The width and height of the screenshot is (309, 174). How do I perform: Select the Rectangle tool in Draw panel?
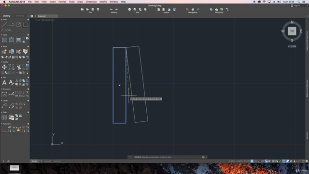coord(26,25)
